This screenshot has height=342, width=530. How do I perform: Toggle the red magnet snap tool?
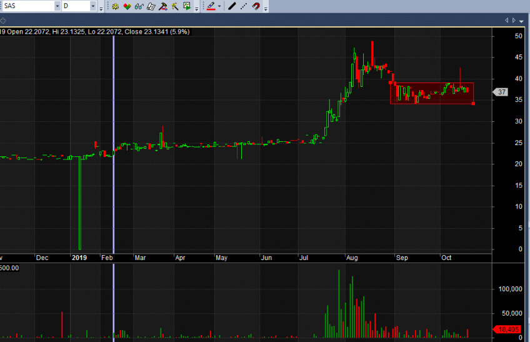click(x=256, y=6)
